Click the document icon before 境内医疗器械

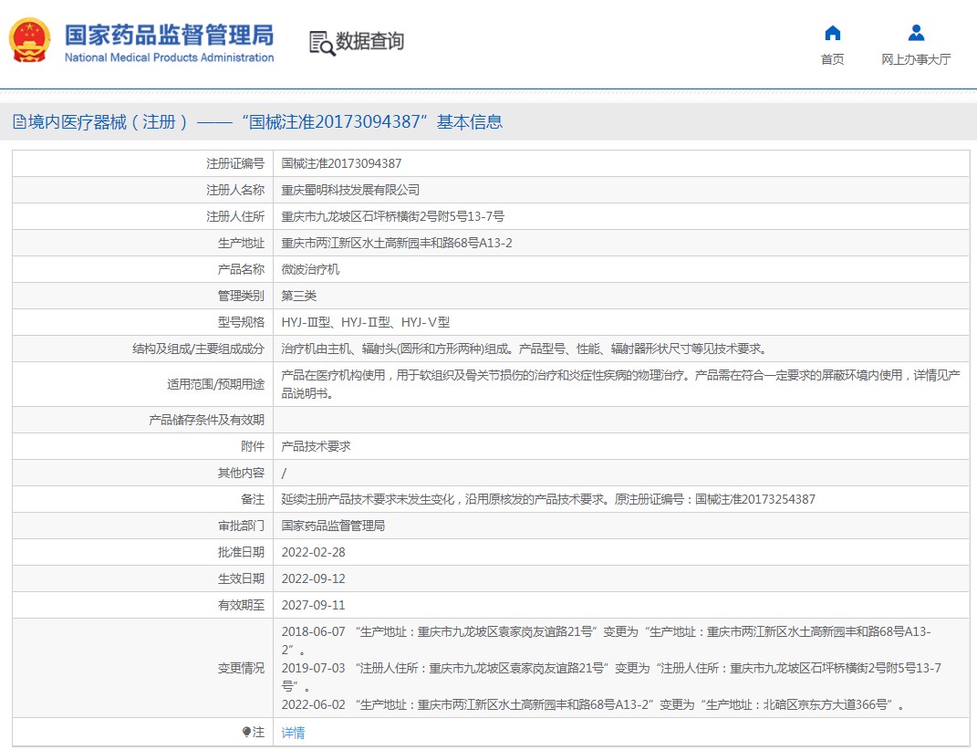19,121
